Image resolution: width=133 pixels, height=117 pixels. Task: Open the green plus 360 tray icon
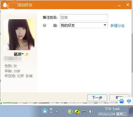77,112
